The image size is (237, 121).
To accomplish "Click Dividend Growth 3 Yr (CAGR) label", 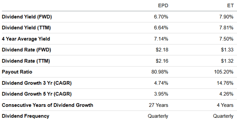I will 37,83.
